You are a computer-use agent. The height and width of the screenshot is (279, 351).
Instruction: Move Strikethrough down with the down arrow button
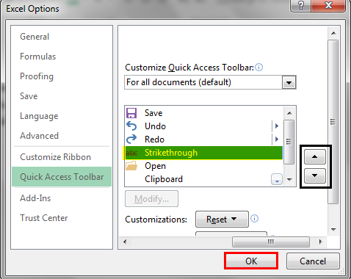(315, 175)
